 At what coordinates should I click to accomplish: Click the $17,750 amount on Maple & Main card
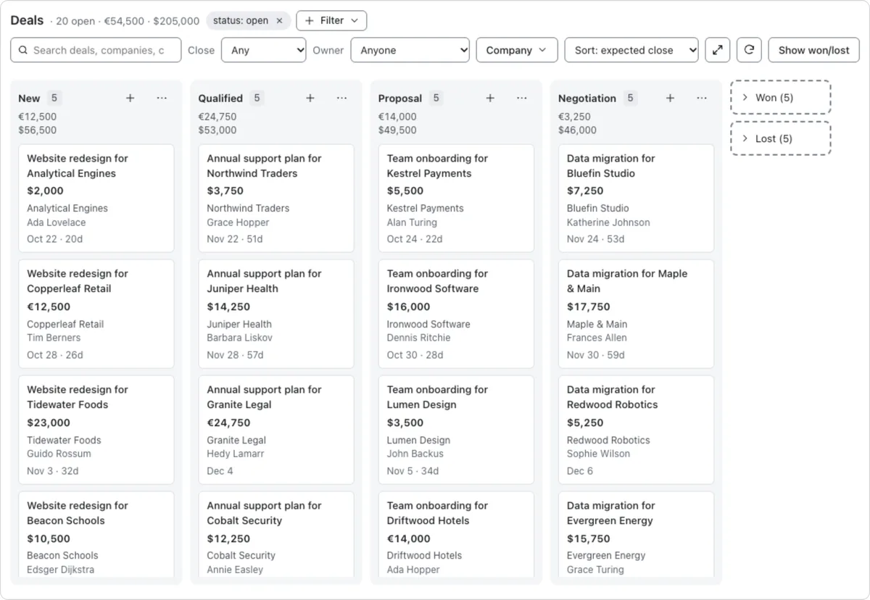pos(589,307)
